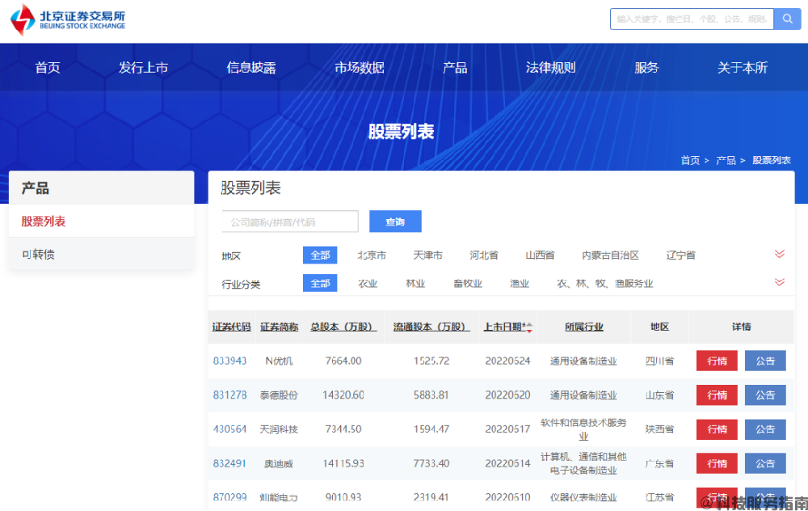Click 首页 in the breadcrumb
Image resolution: width=808 pixels, height=511 pixels.
click(x=690, y=160)
